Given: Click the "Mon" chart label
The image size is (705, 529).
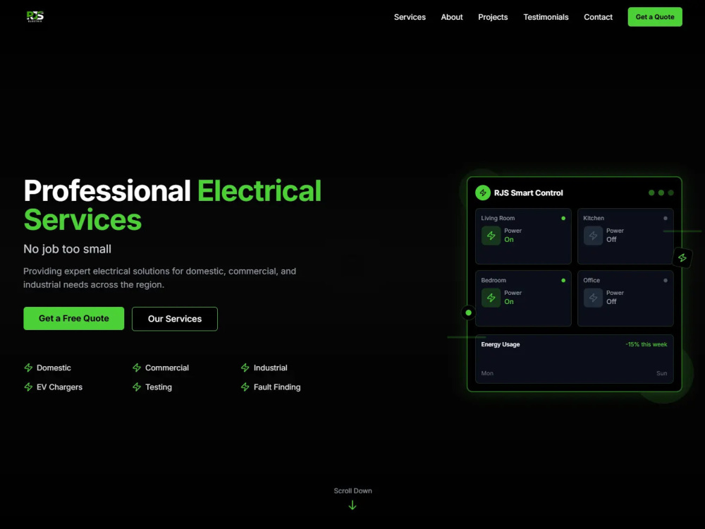Looking at the screenshot, I should pyautogui.click(x=487, y=373).
